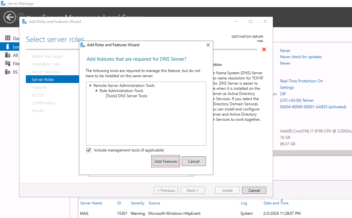Select the Server Roles wizard step
Viewport: 352px width, 218px height.
point(52,80)
